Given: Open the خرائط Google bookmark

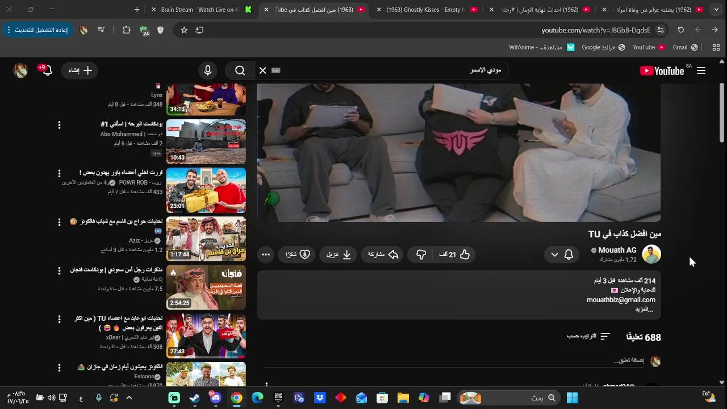Looking at the screenshot, I should (x=603, y=47).
